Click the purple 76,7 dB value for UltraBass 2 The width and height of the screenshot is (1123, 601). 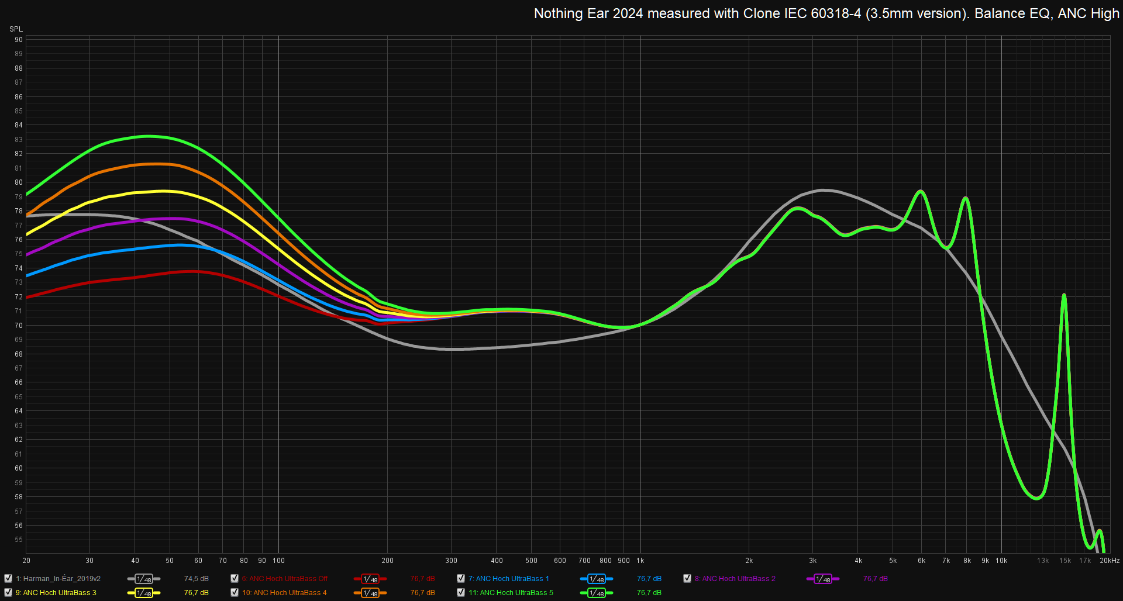[876, 579]
